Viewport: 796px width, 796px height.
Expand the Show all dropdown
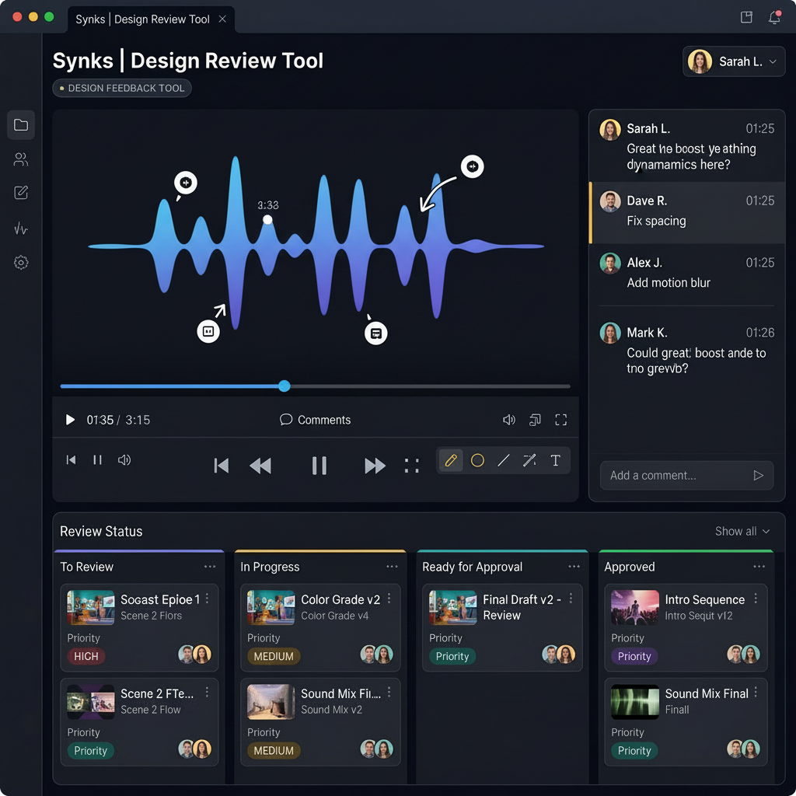pos(742,531)
